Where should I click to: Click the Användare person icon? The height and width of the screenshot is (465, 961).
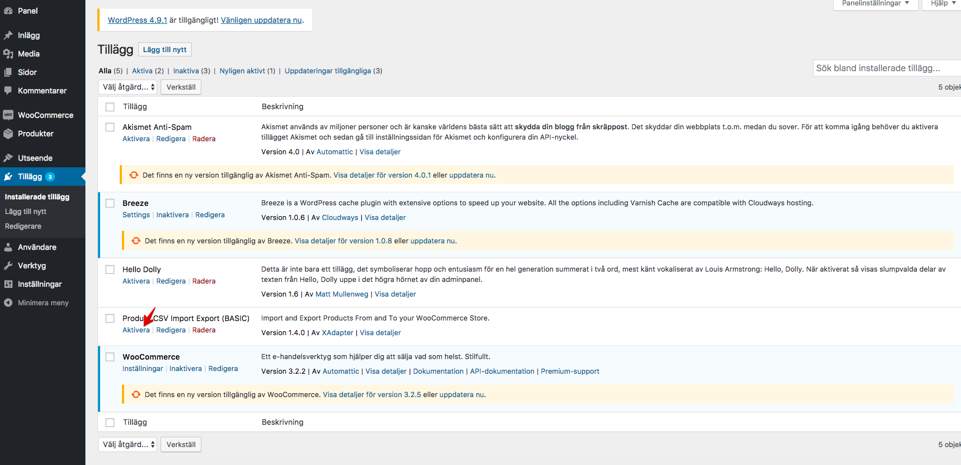point(8,247)
